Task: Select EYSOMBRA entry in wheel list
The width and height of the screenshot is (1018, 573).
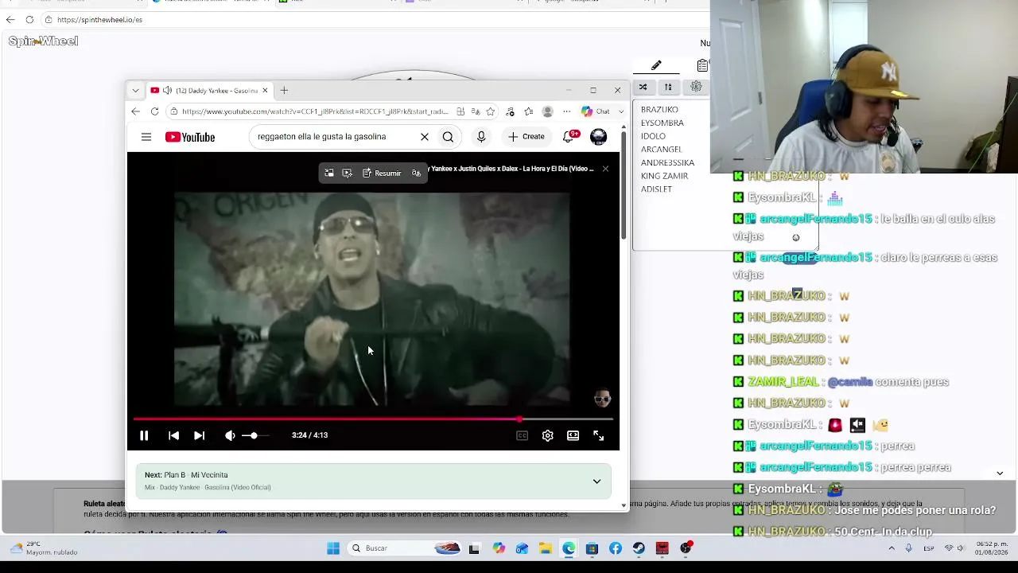Action: click(x=662, y=123)
